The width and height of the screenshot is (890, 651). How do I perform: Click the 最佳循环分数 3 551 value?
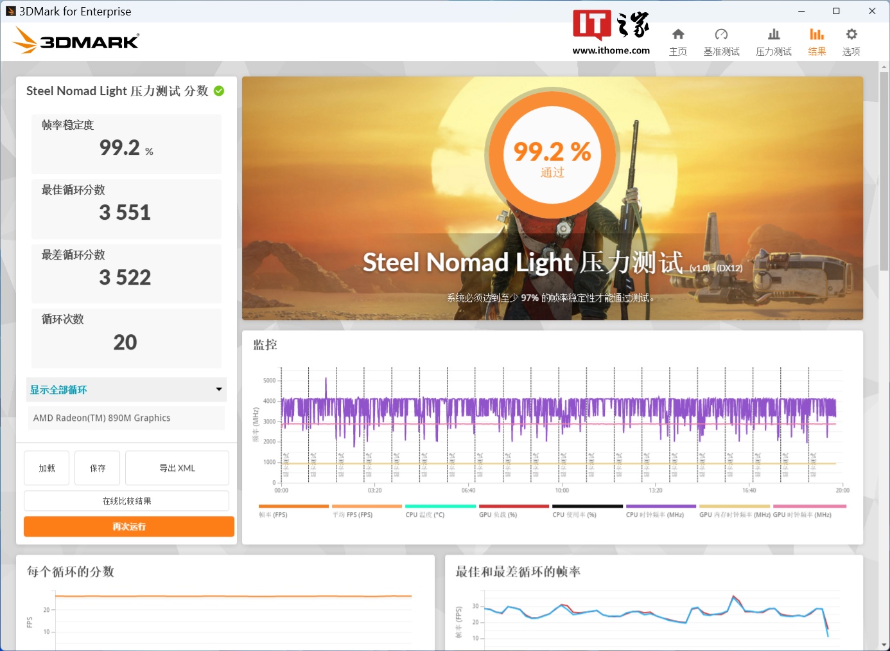click(125, 213)
